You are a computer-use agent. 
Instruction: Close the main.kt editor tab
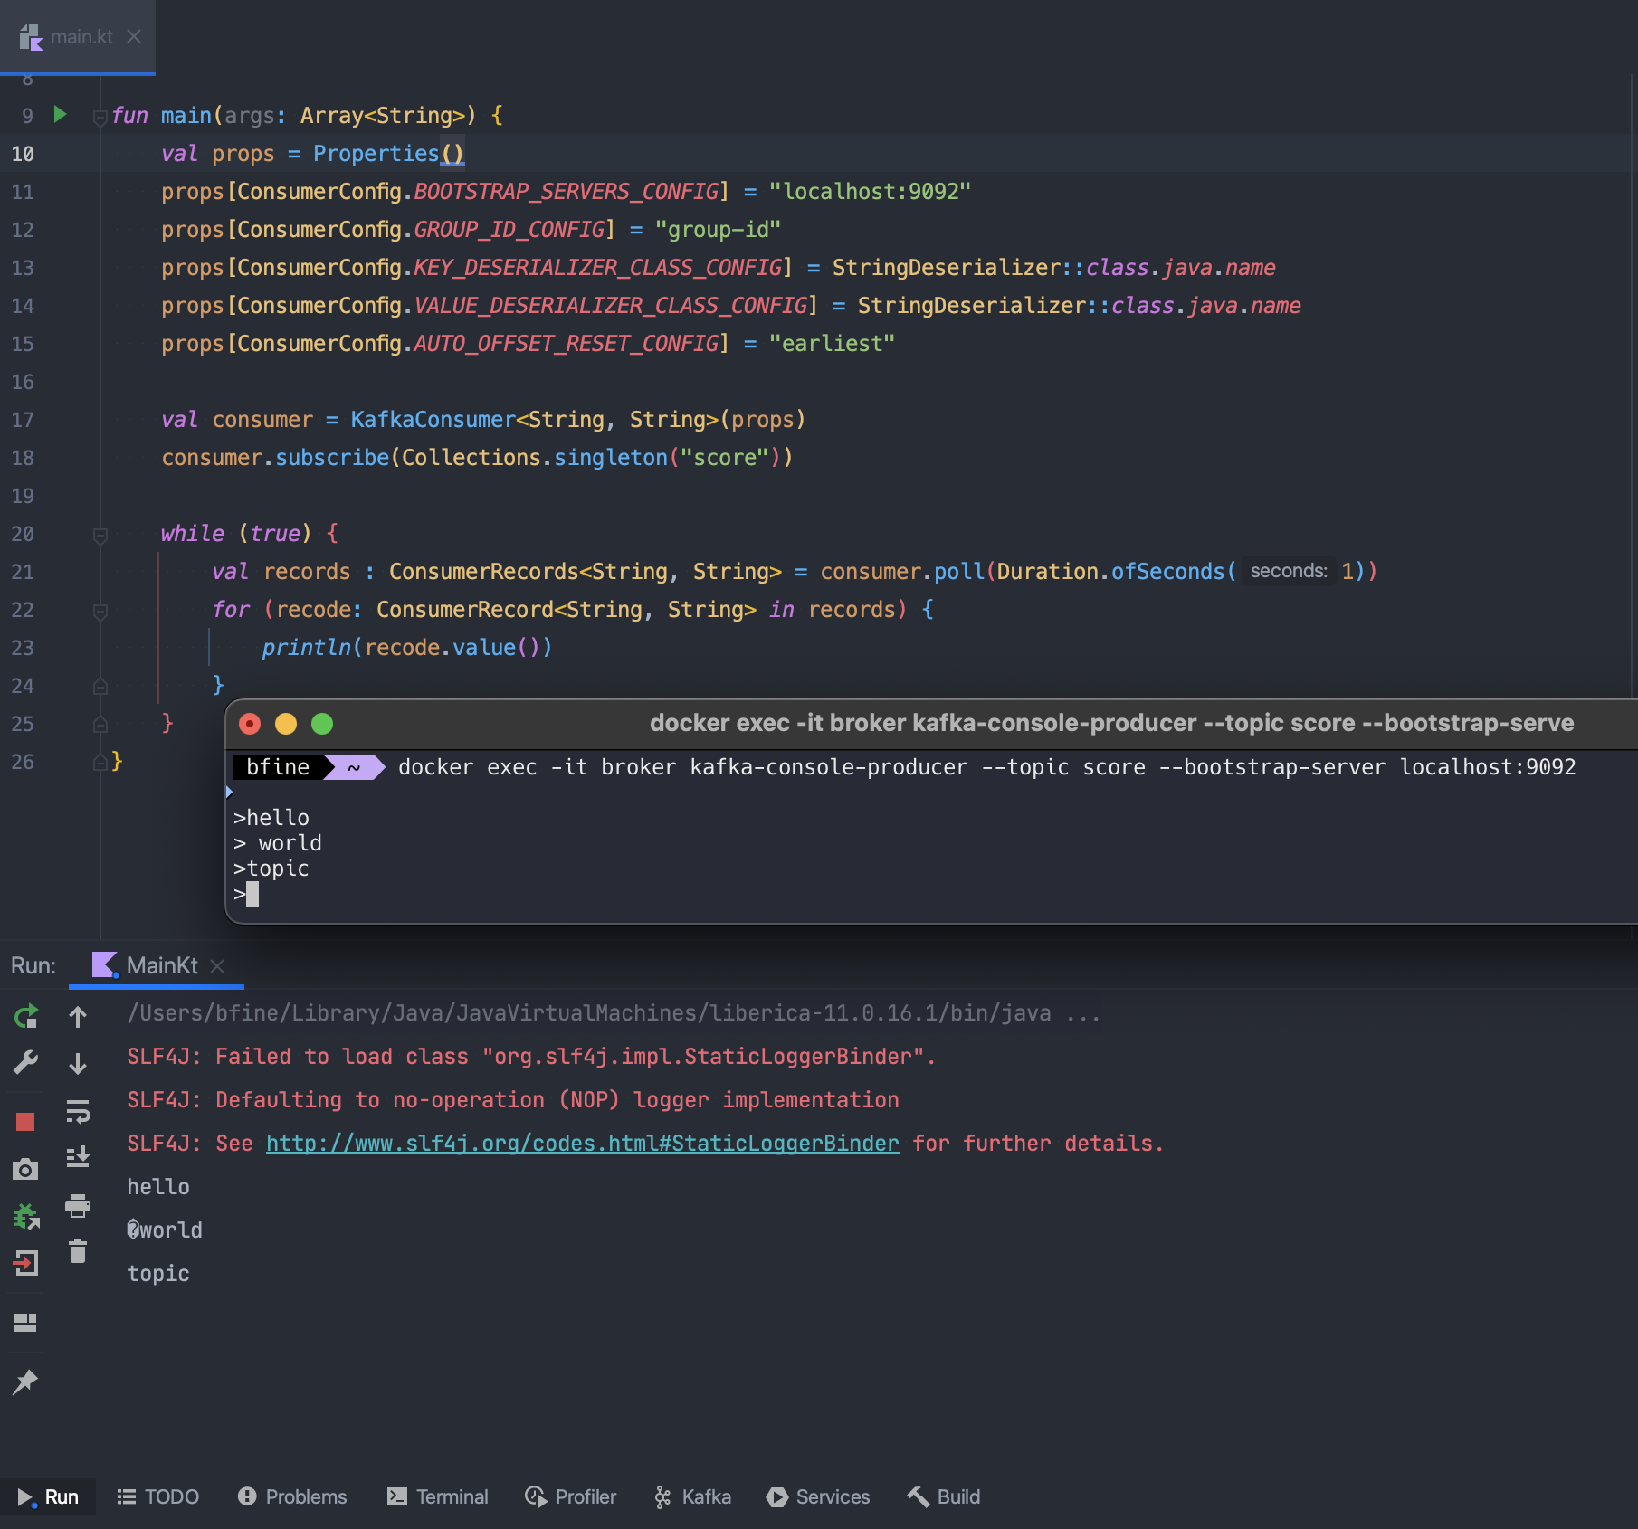pyautogui.click(x=134, y=36)
